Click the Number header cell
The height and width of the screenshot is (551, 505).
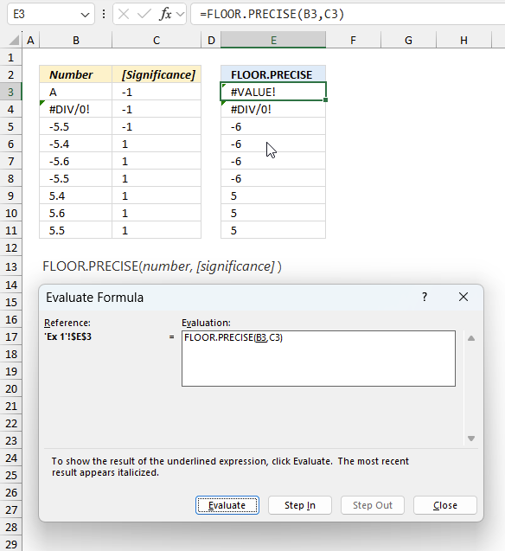76,74
